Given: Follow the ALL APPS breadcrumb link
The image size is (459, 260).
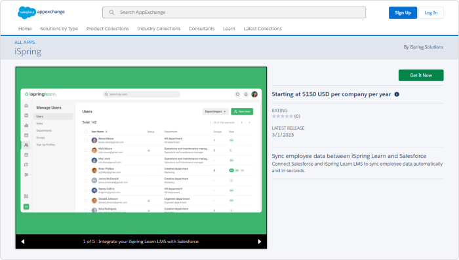Looking at the screenshot, I should click(x=25, y=42).
